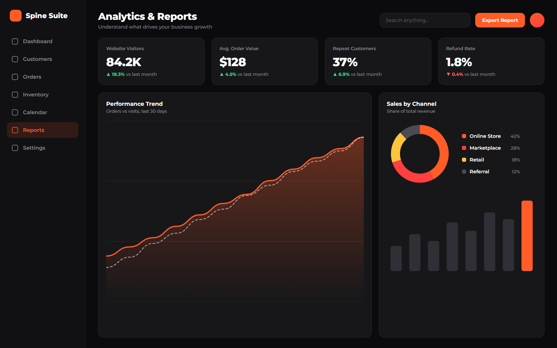Image resolution: width=557 pixels, height=348 pixels.
Task: Select the Avg. Order Value $128
Action: click(x=233, y=62)
